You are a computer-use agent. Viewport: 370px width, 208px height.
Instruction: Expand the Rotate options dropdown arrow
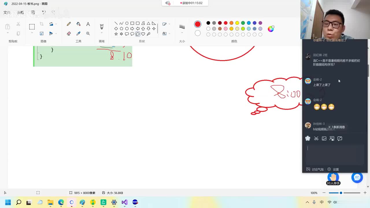tap(56, 24)
